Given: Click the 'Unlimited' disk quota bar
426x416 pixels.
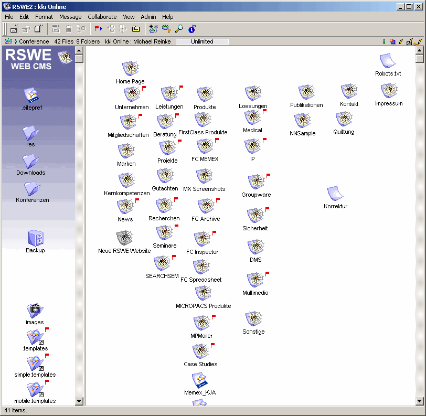Looking at the screenshot, I should pos(202,41).
